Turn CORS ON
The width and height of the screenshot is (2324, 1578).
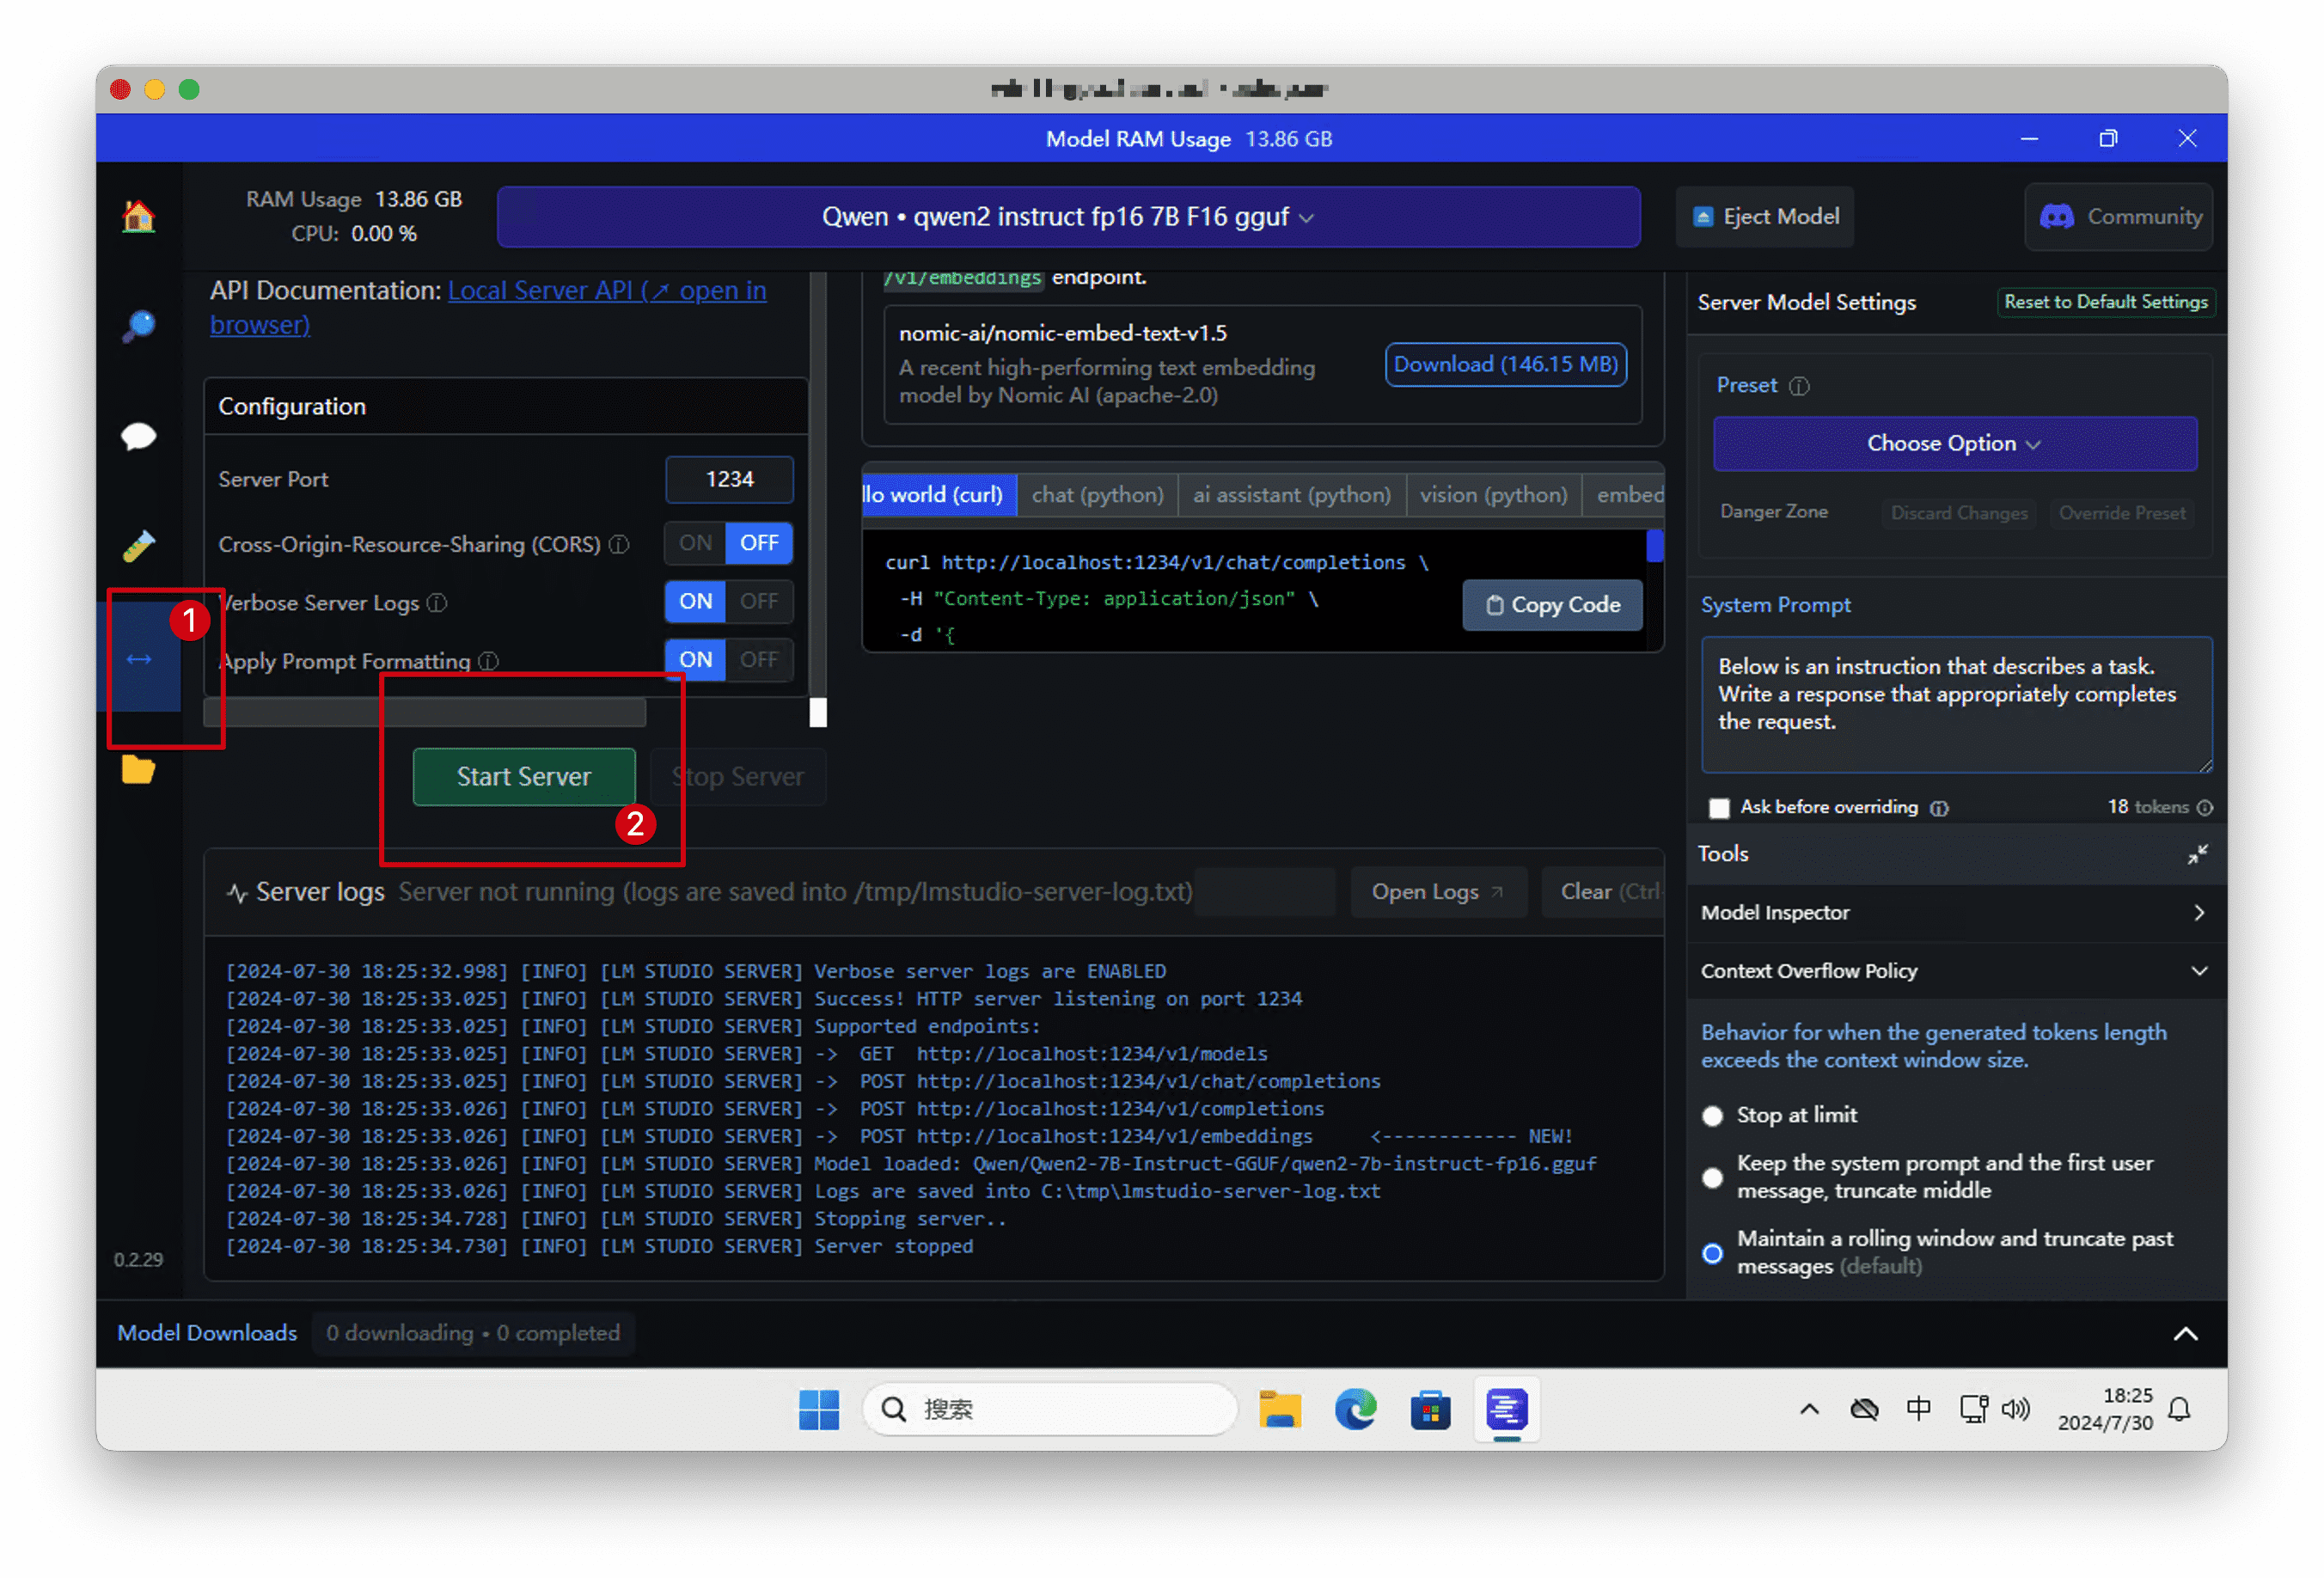click(695, 543)
